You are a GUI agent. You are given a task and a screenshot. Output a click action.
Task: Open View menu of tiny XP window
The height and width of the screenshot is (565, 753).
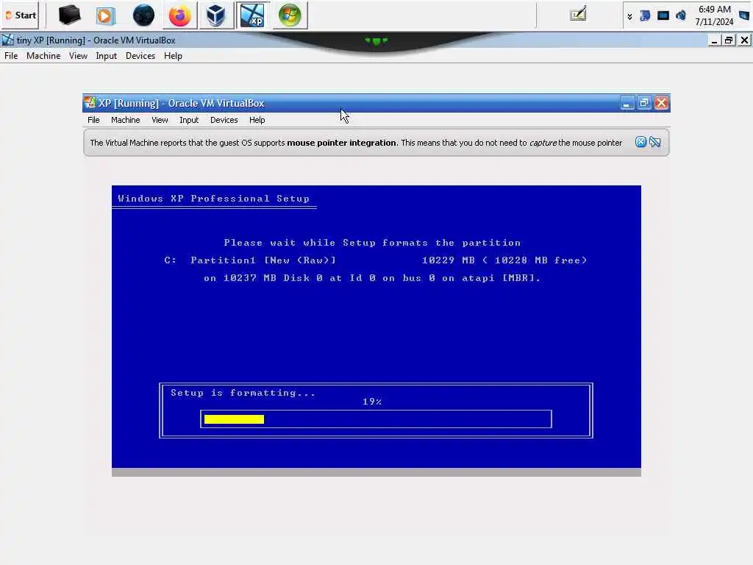coord(78,56)
